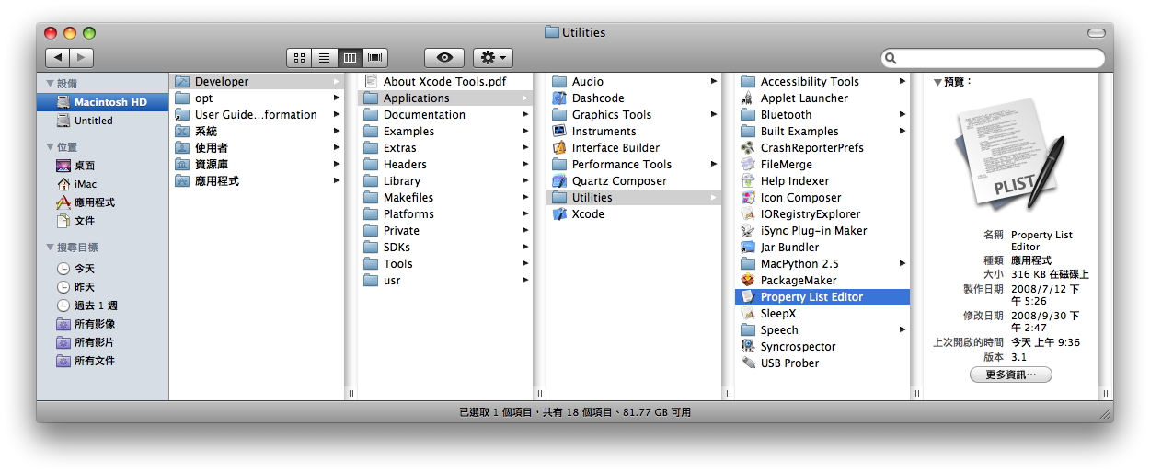This screenshot has height=473, width=1150.
Task: Select the Examples folder row
Action: [444, 132]
